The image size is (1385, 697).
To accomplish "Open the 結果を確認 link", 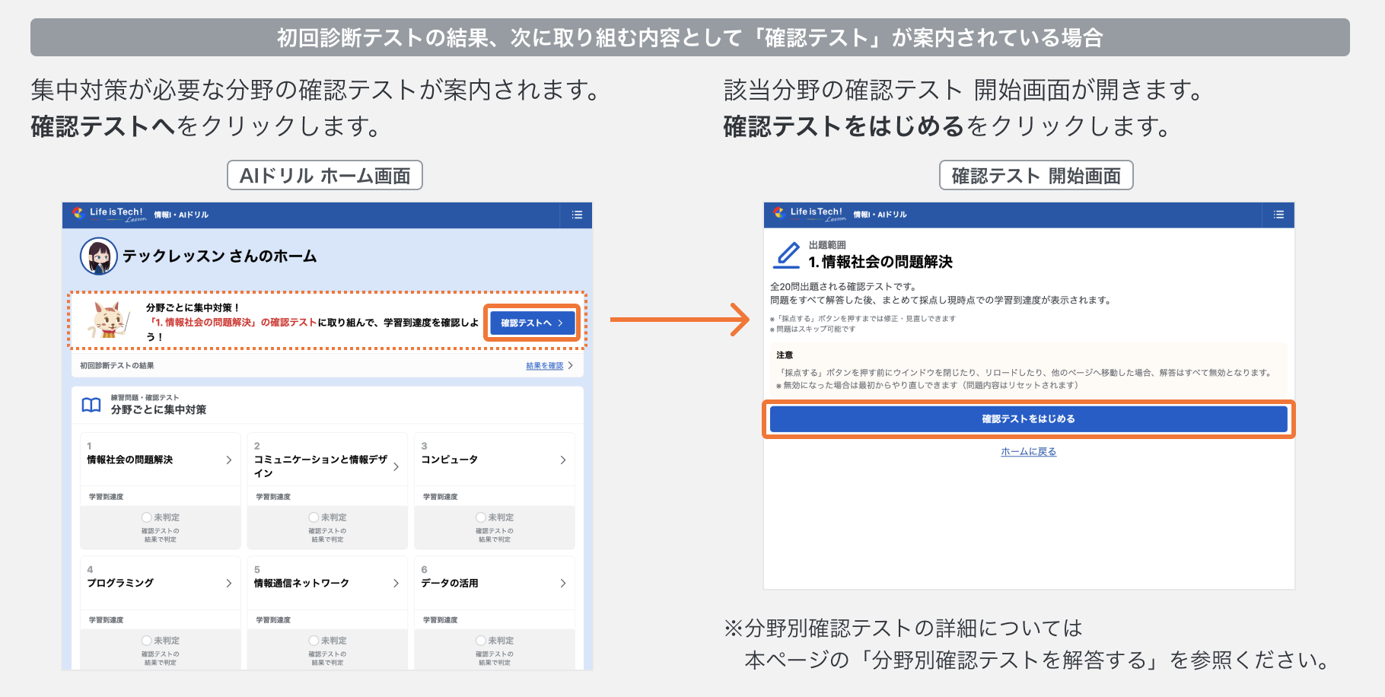I will (545, 366).
